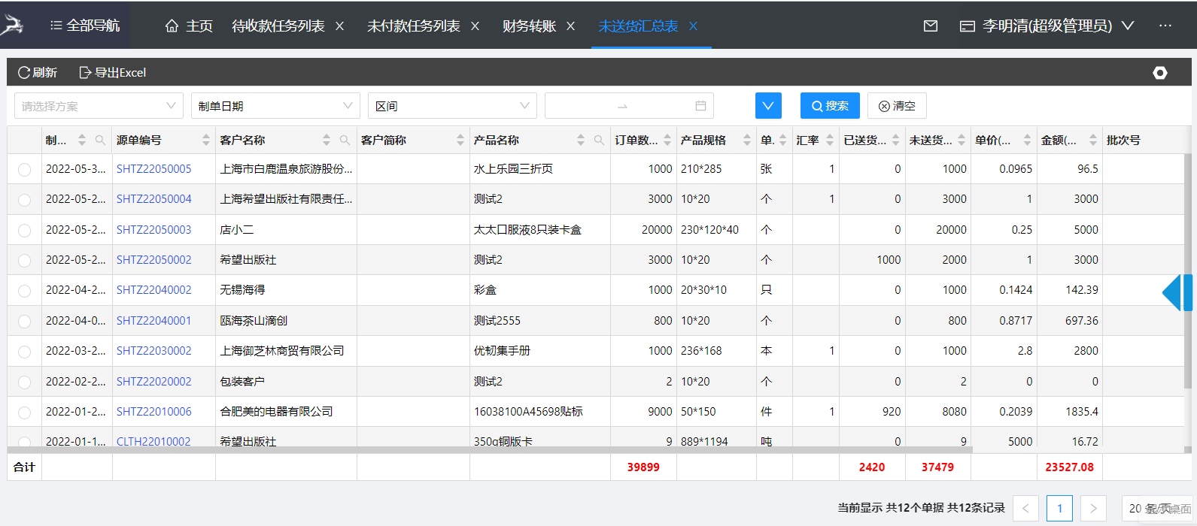Screen dimensions: 1197x526
Task: Switch to the 待收款任务列表 tab
Action: (x=278, y=26)
